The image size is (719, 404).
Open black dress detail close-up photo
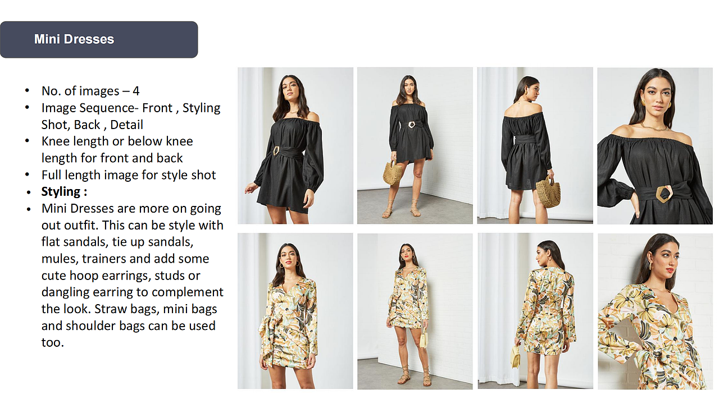pyautogui.click(x=654, y=146)
